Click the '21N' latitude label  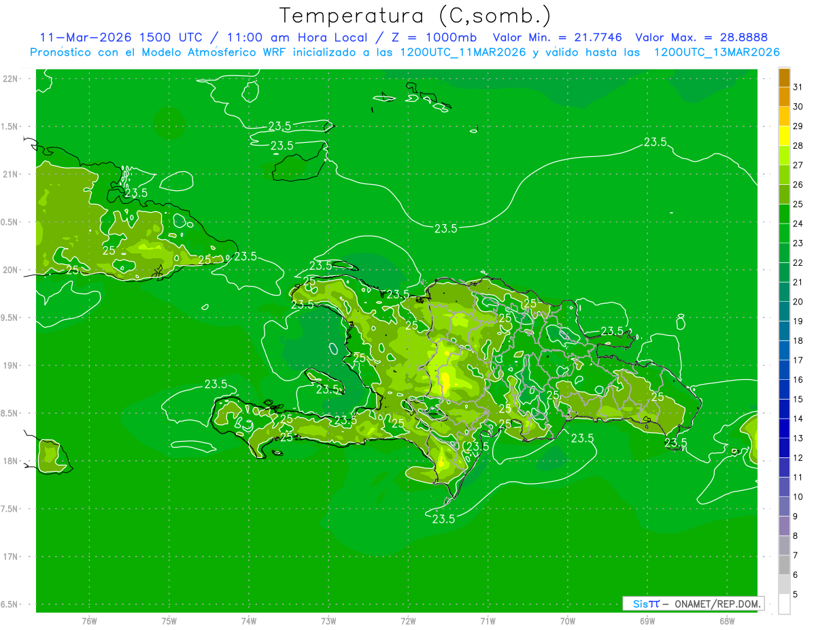11,175
